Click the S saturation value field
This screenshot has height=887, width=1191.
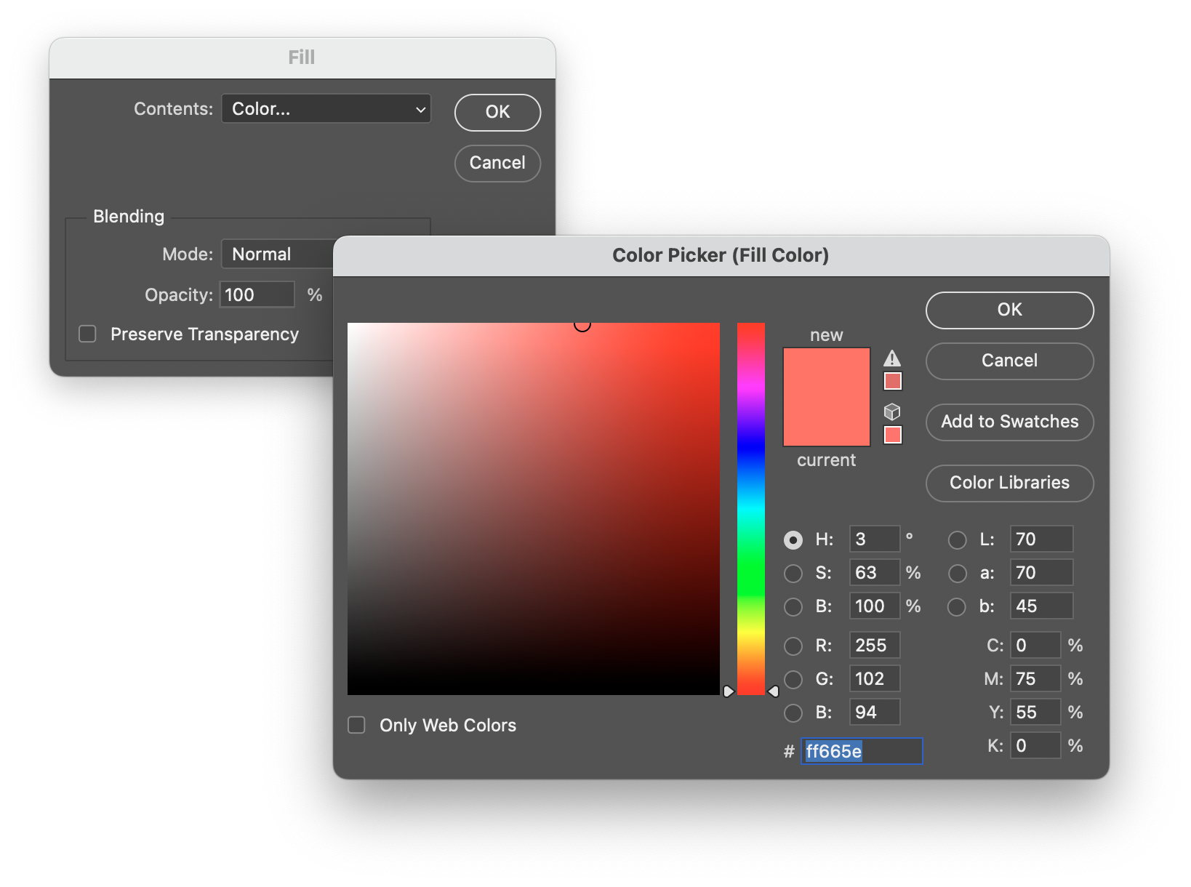click(x=875, y=573)
